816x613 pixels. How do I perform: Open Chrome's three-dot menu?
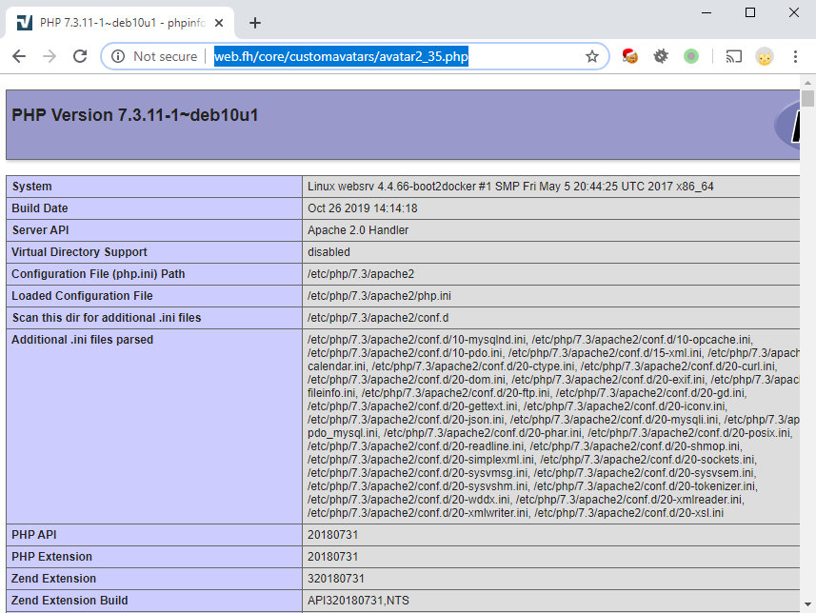tap(794, 56)
